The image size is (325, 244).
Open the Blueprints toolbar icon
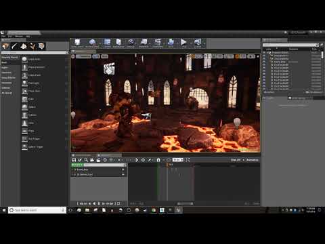[144, 43]
